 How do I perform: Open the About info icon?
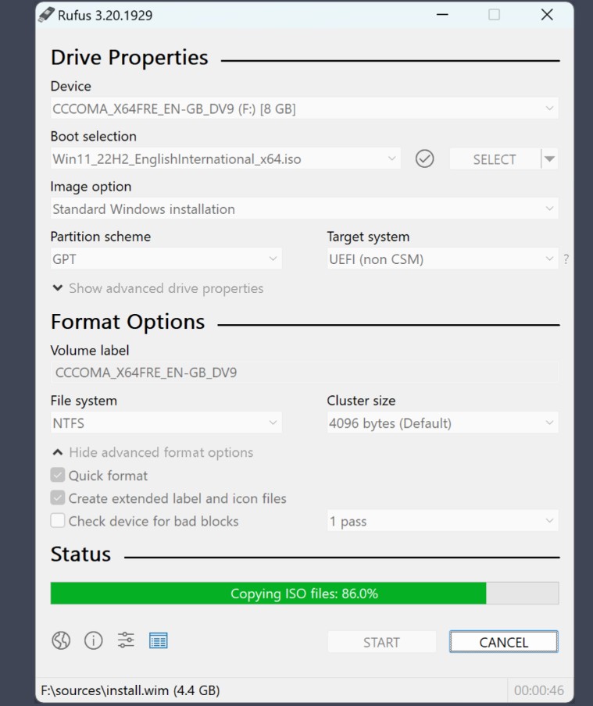(x=93, y=640)
